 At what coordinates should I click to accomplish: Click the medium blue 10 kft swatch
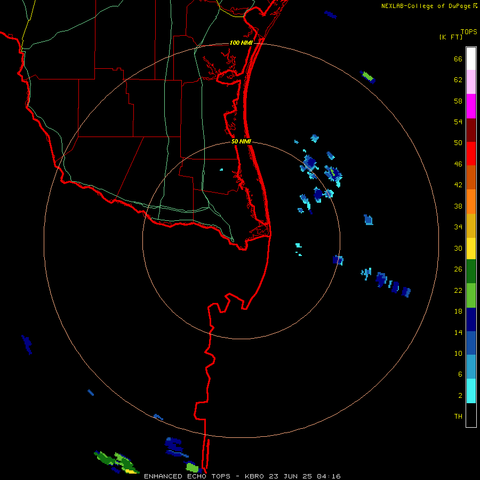[x=471, y=343]
